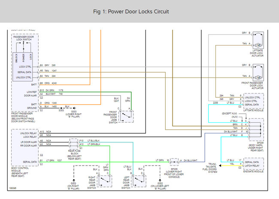Click the 'ORG 1340' wire label
Viewport: 279px width, 199px height.
coord(51,103)
